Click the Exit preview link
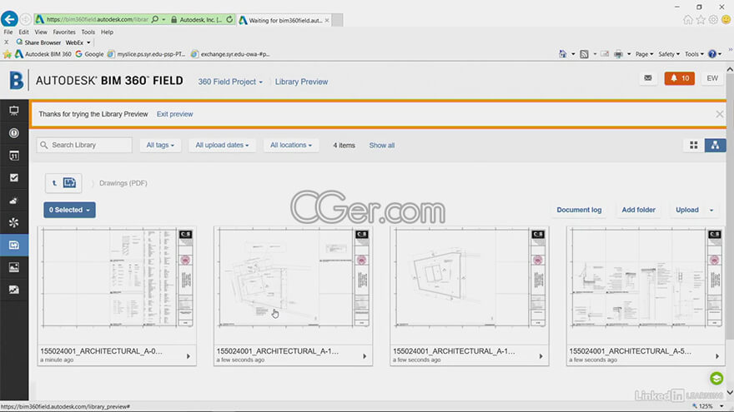734x412 pixels. (x=174, y=114)
